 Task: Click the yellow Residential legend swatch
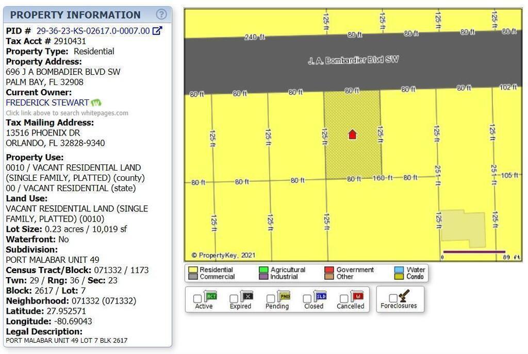(193, 269)
